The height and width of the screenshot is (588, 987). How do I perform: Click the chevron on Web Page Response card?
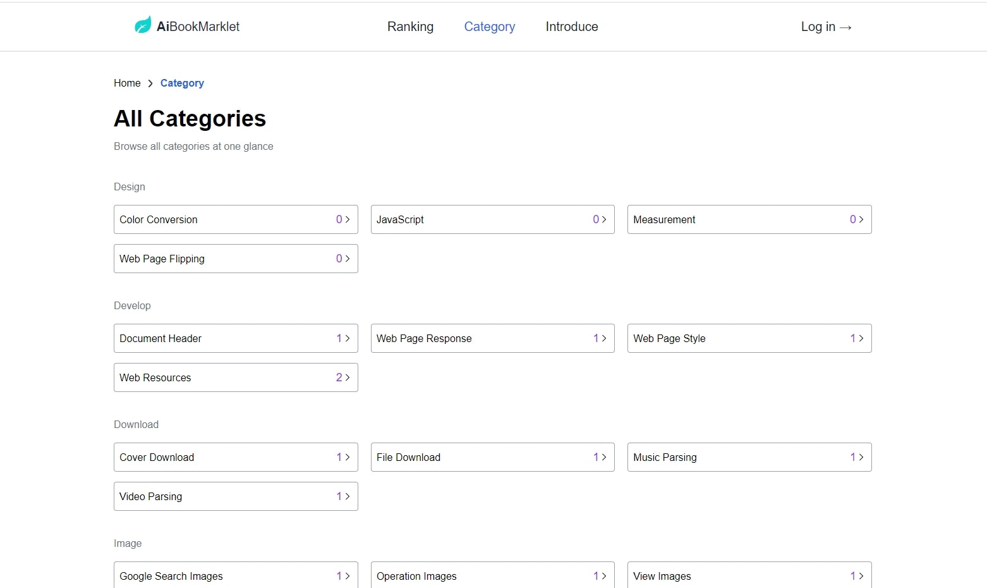[x=604, y=338]
